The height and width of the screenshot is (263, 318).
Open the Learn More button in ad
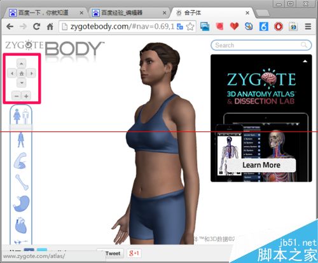261,165
